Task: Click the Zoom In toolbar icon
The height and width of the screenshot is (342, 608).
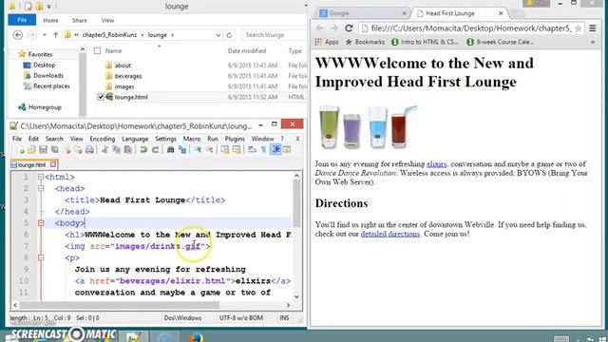Action: [198, 150]
